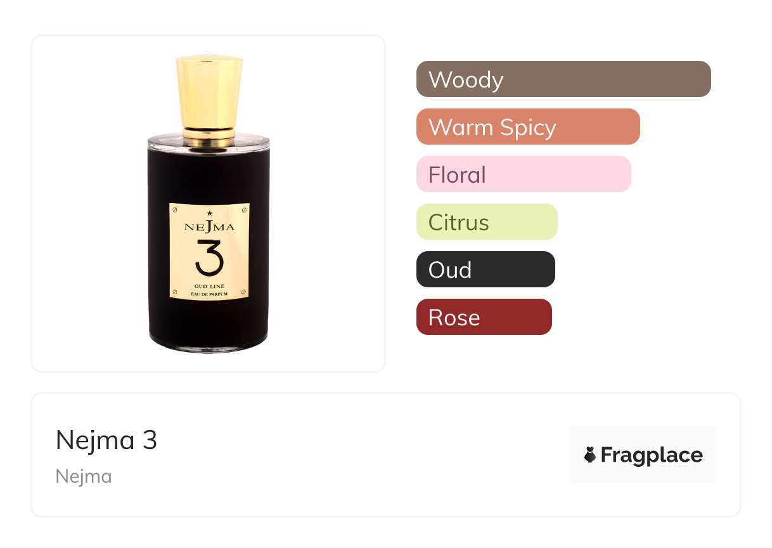Choose the Citrus accord bar
772x548 pixels.
pos(487,222)
